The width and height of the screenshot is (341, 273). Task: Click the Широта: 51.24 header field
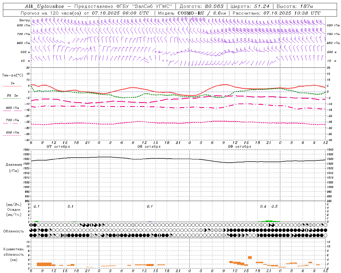(250, 6)
